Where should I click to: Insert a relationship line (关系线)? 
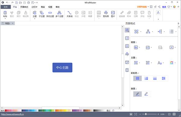(x=69, y=14)
